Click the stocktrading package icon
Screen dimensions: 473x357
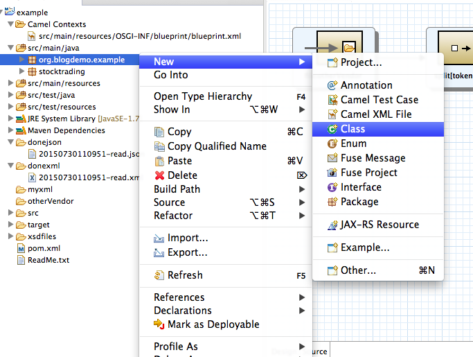click(32, 71)
